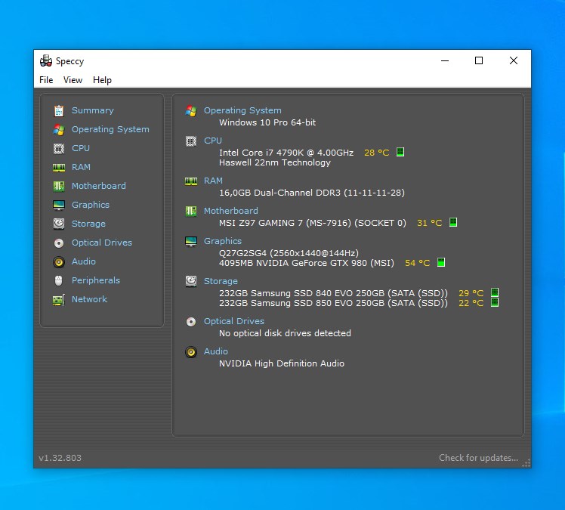Open the Audio section in the sidebar
This screenshot has height=510, width=565.
[84, 261]
